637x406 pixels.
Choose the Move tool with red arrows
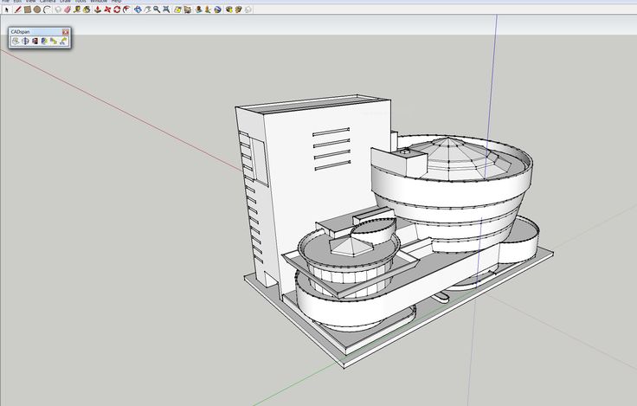pos(108,10)
